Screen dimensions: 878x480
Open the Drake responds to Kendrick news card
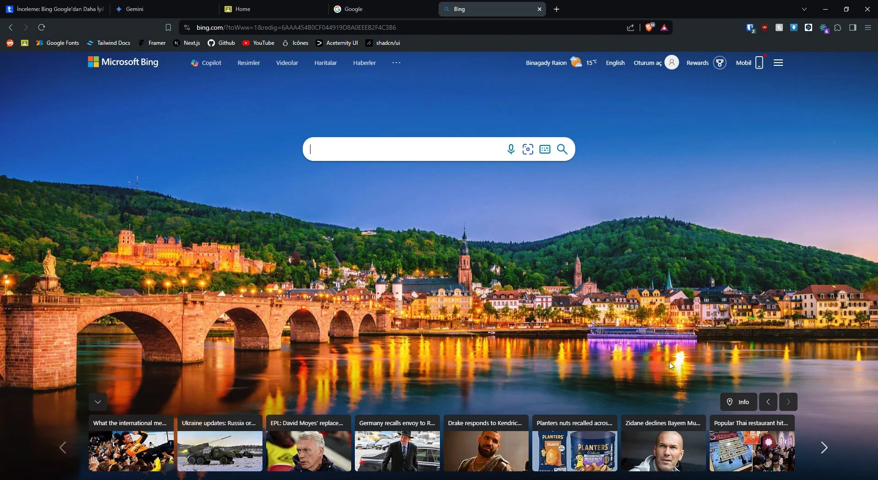486,443
